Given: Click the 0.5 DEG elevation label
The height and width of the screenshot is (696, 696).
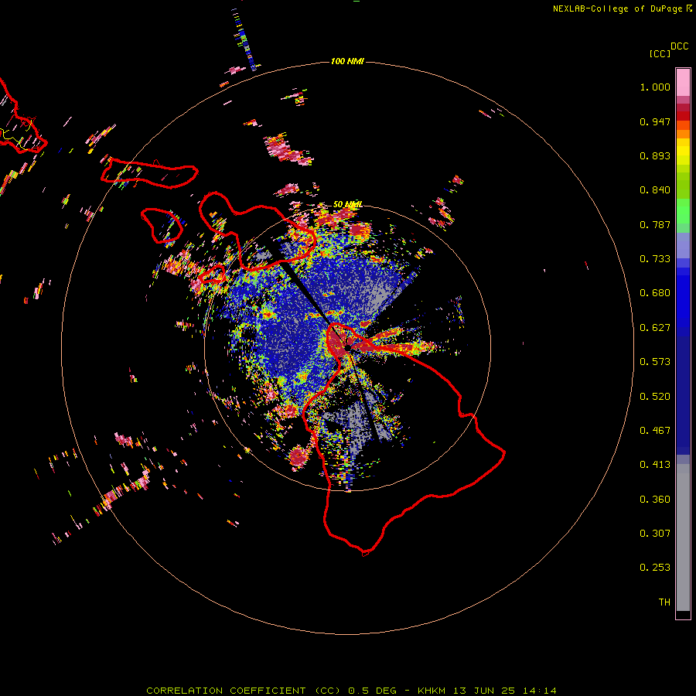Looking at the screenshot, I should (x=372, y=691).
